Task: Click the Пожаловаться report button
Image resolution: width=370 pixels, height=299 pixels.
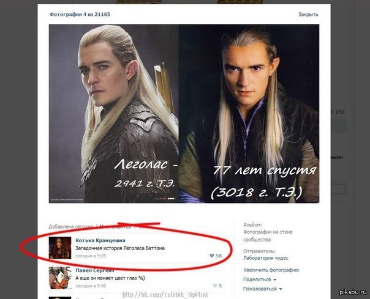Action: click(260, 289)
